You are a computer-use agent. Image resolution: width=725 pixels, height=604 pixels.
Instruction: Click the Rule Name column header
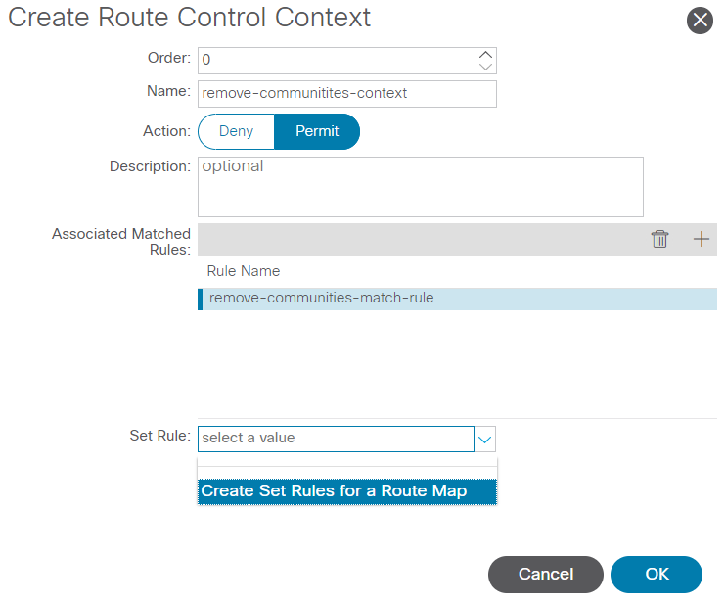point(245,271)
